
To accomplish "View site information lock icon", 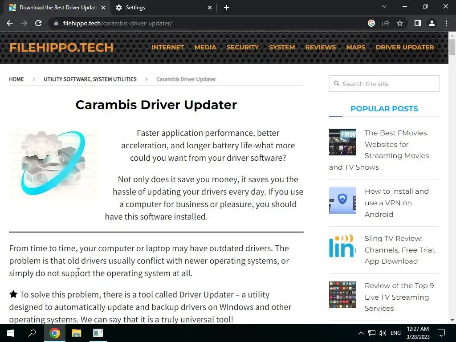I will pos(56,23).
